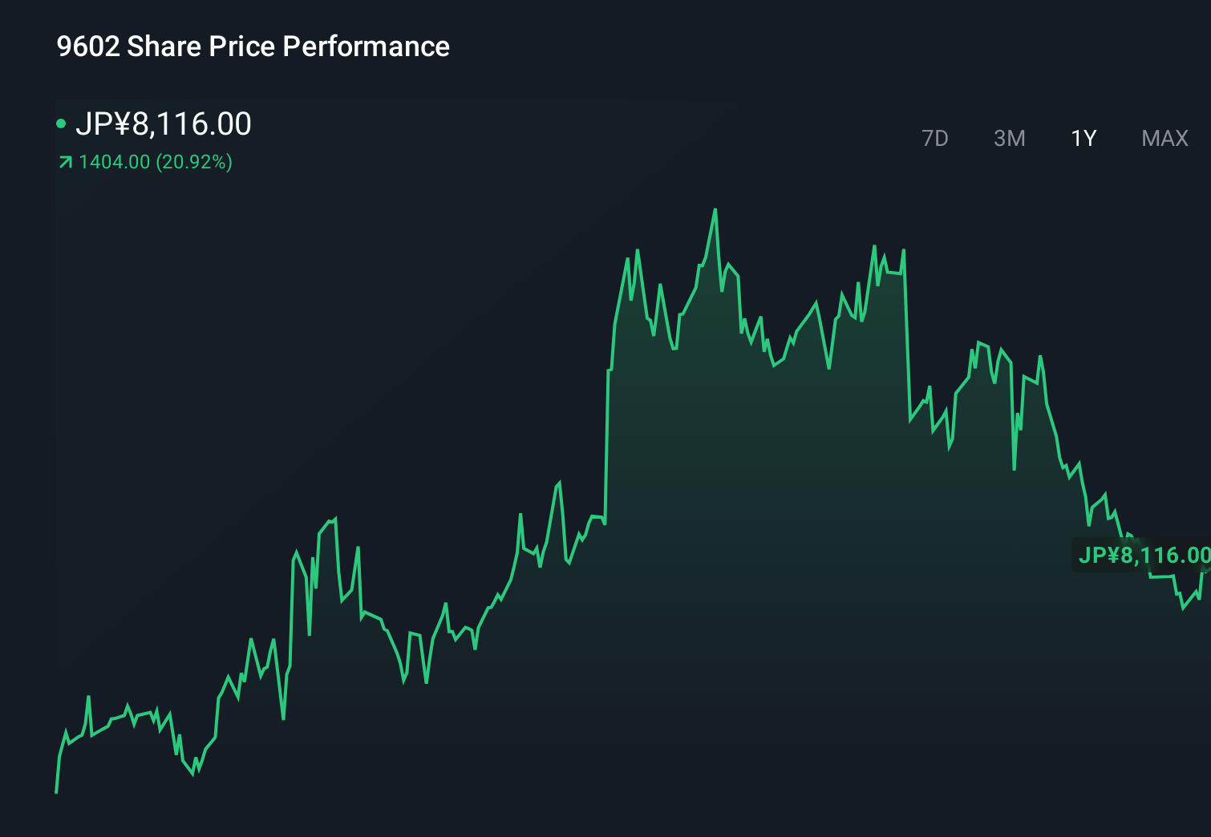Screen dimensions: 1211x837
Task: Click the chart line's rightmost end point
Action: pos(1205,571)
